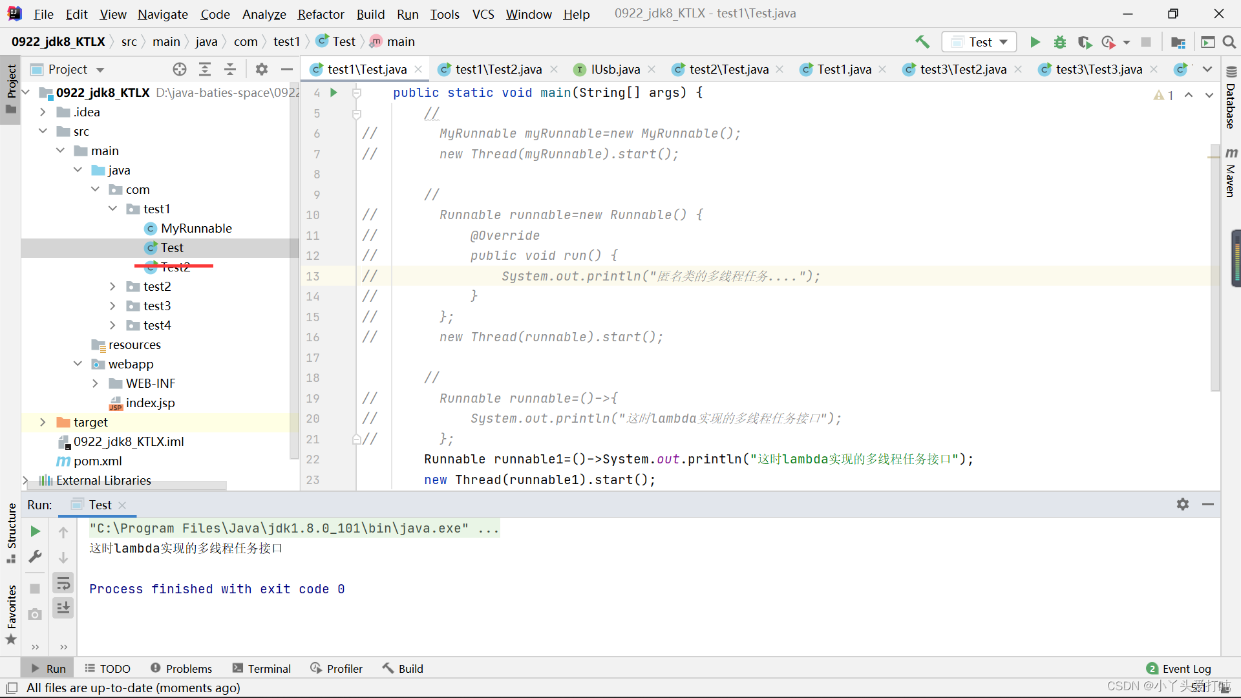Run with coverage shield icon

pyautogui.click(x=1085, y=42)
